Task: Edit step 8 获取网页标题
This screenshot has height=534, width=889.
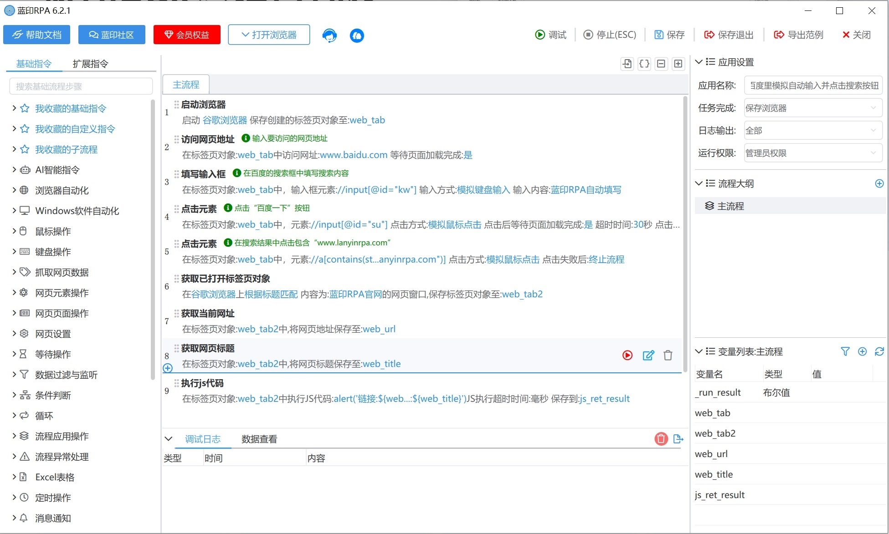Action: (x=648, y=356)
